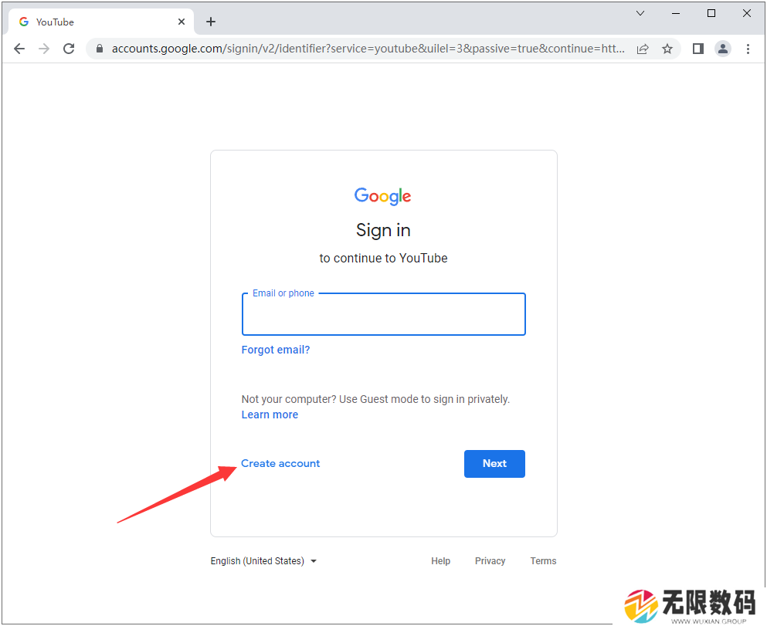Close the YouTube tab

click(x=182, y=22)
